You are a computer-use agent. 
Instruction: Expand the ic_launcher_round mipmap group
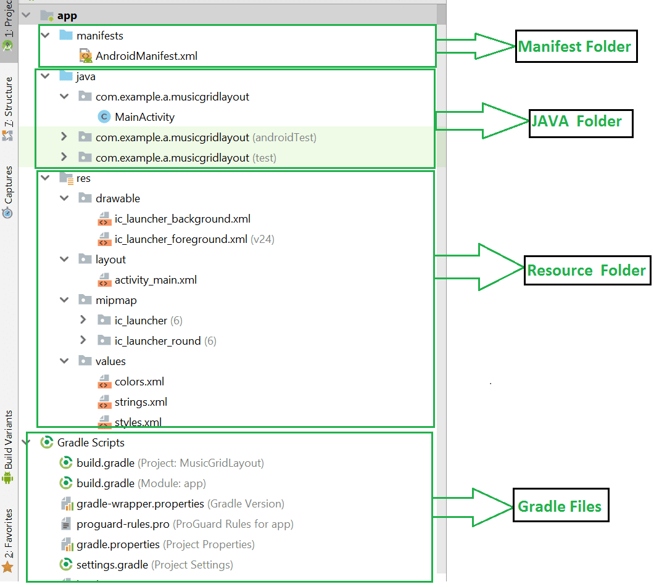coord(83,341)
